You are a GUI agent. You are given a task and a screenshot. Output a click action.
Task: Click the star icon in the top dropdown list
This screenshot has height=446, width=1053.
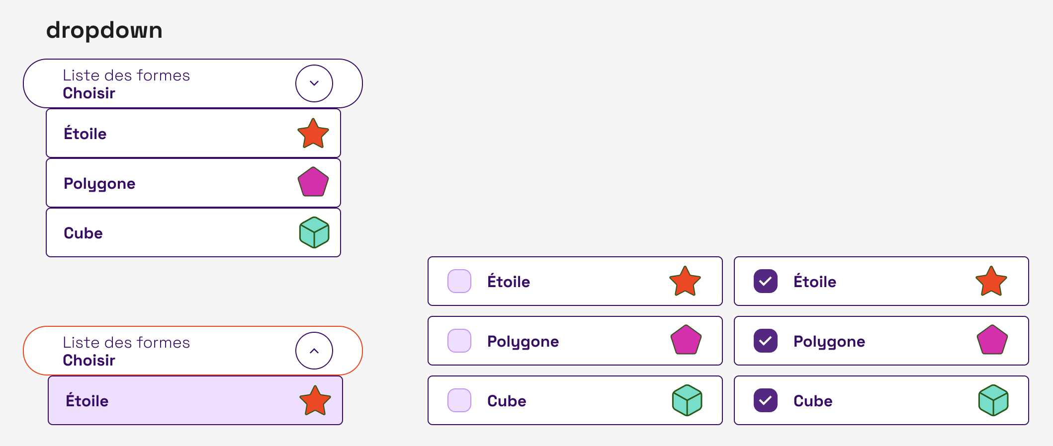pos(313,134)
